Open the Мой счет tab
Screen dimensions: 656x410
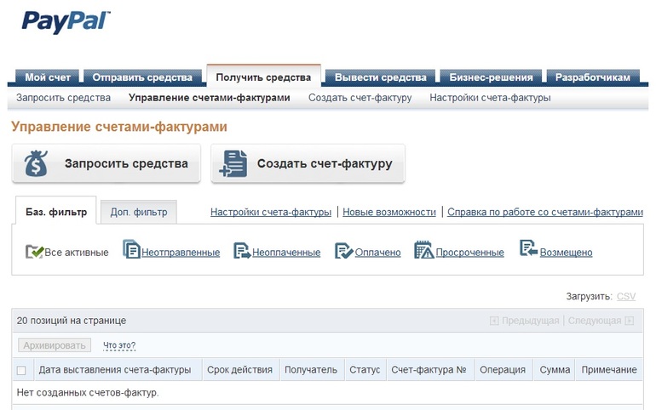(47, 77)
